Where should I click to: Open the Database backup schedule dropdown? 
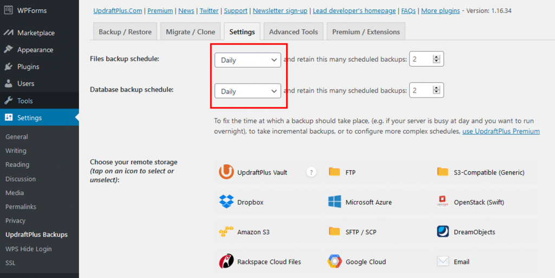248,91
